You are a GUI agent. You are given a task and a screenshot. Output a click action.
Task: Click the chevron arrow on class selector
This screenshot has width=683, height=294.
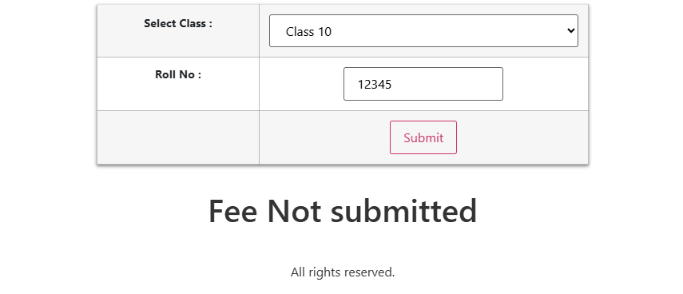click(x=570, y=31)
